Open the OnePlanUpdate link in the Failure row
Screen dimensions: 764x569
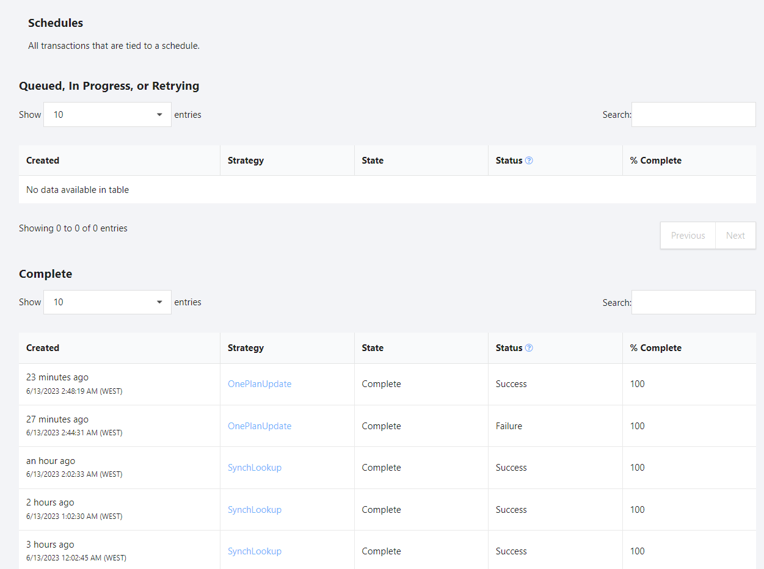pos(259,426)
